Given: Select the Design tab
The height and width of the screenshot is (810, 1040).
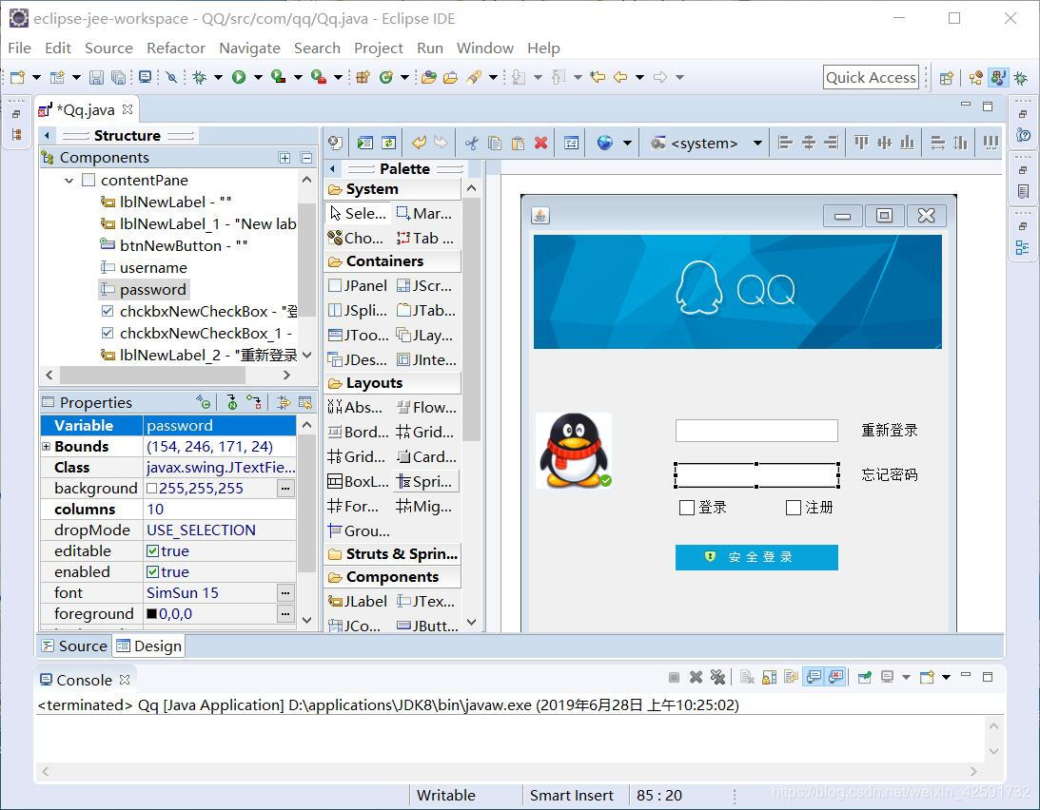Looking at the screenshot, I should coord(148,646).
